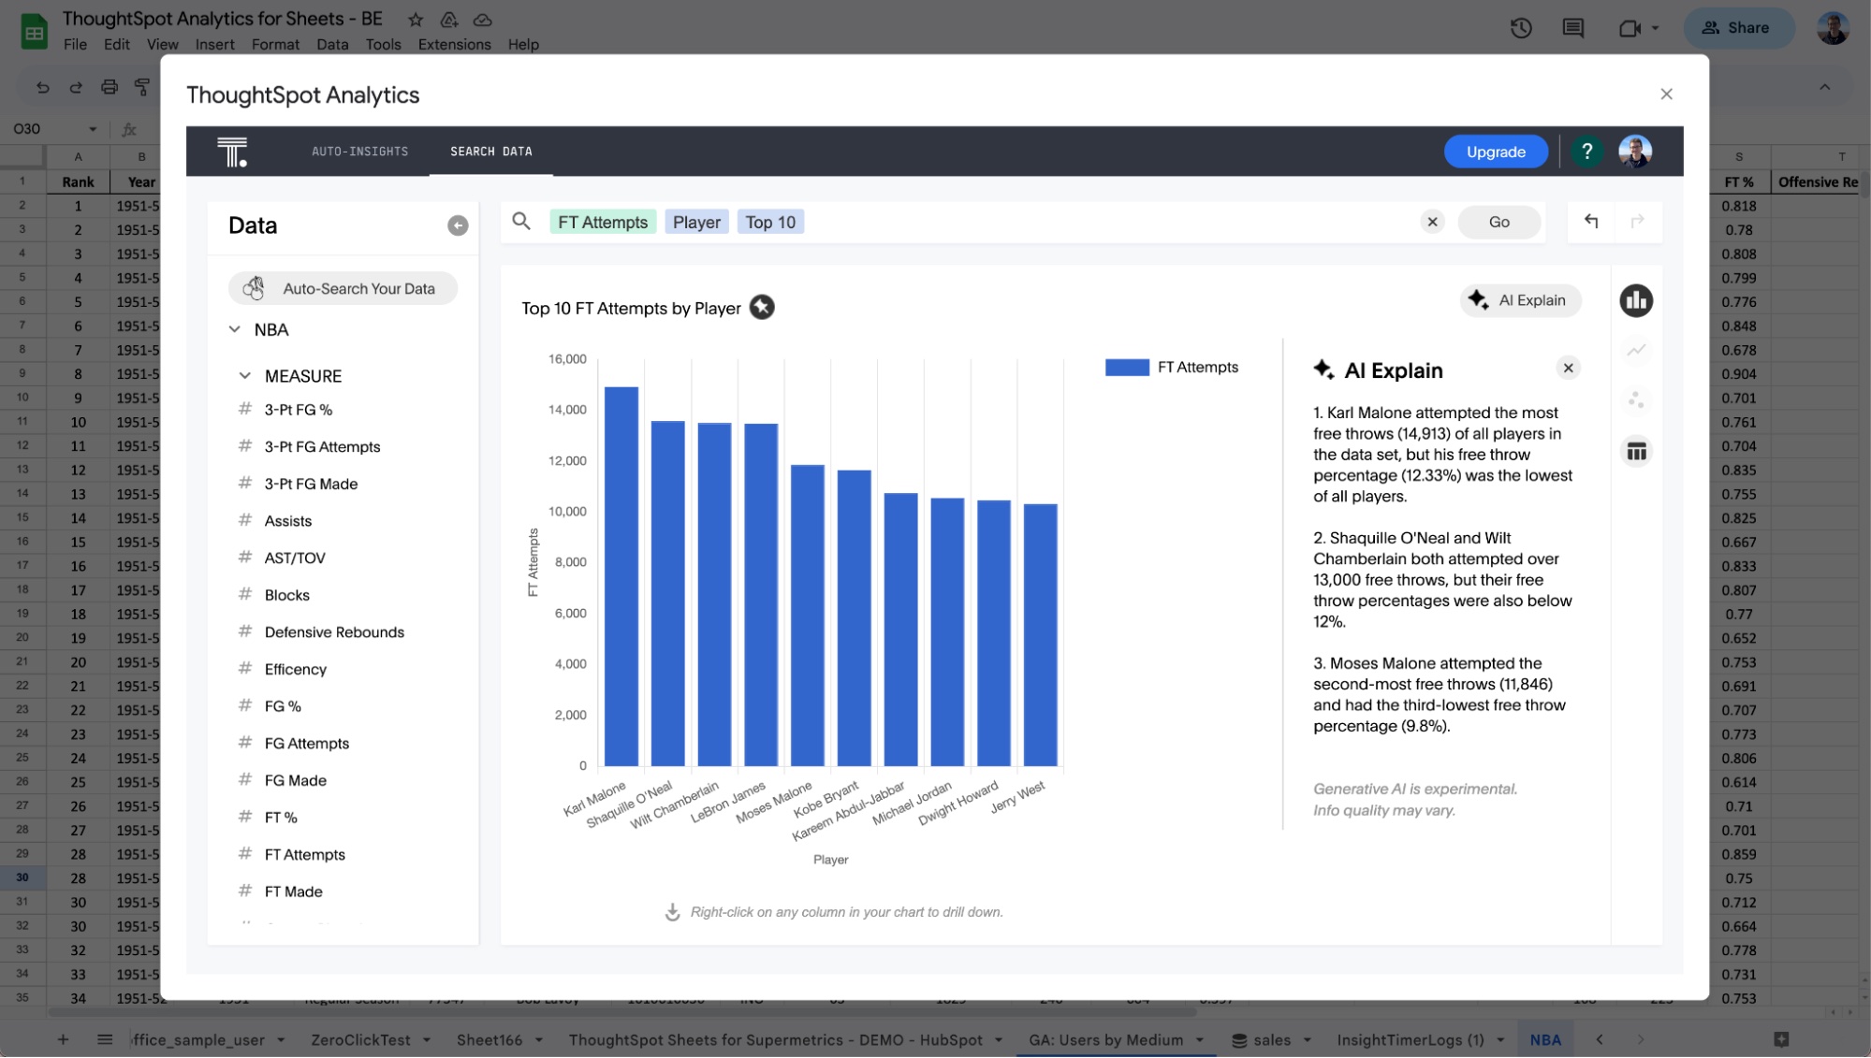1871x1058 pixels.
Task: Open ZeroClickTest sheet tab dropdown
Action: [x=427, y=1040]
